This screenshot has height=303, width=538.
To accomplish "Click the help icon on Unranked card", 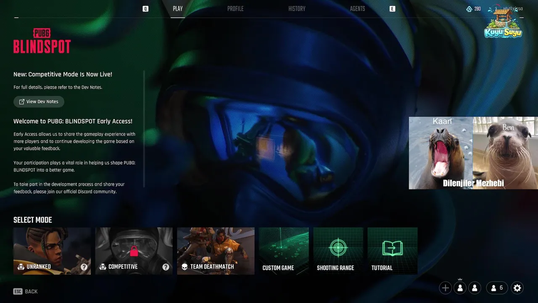I will [84, 267].
